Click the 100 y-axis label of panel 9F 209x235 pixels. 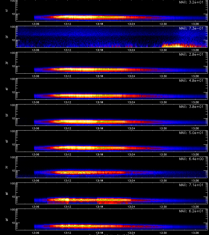coord(13,210)
